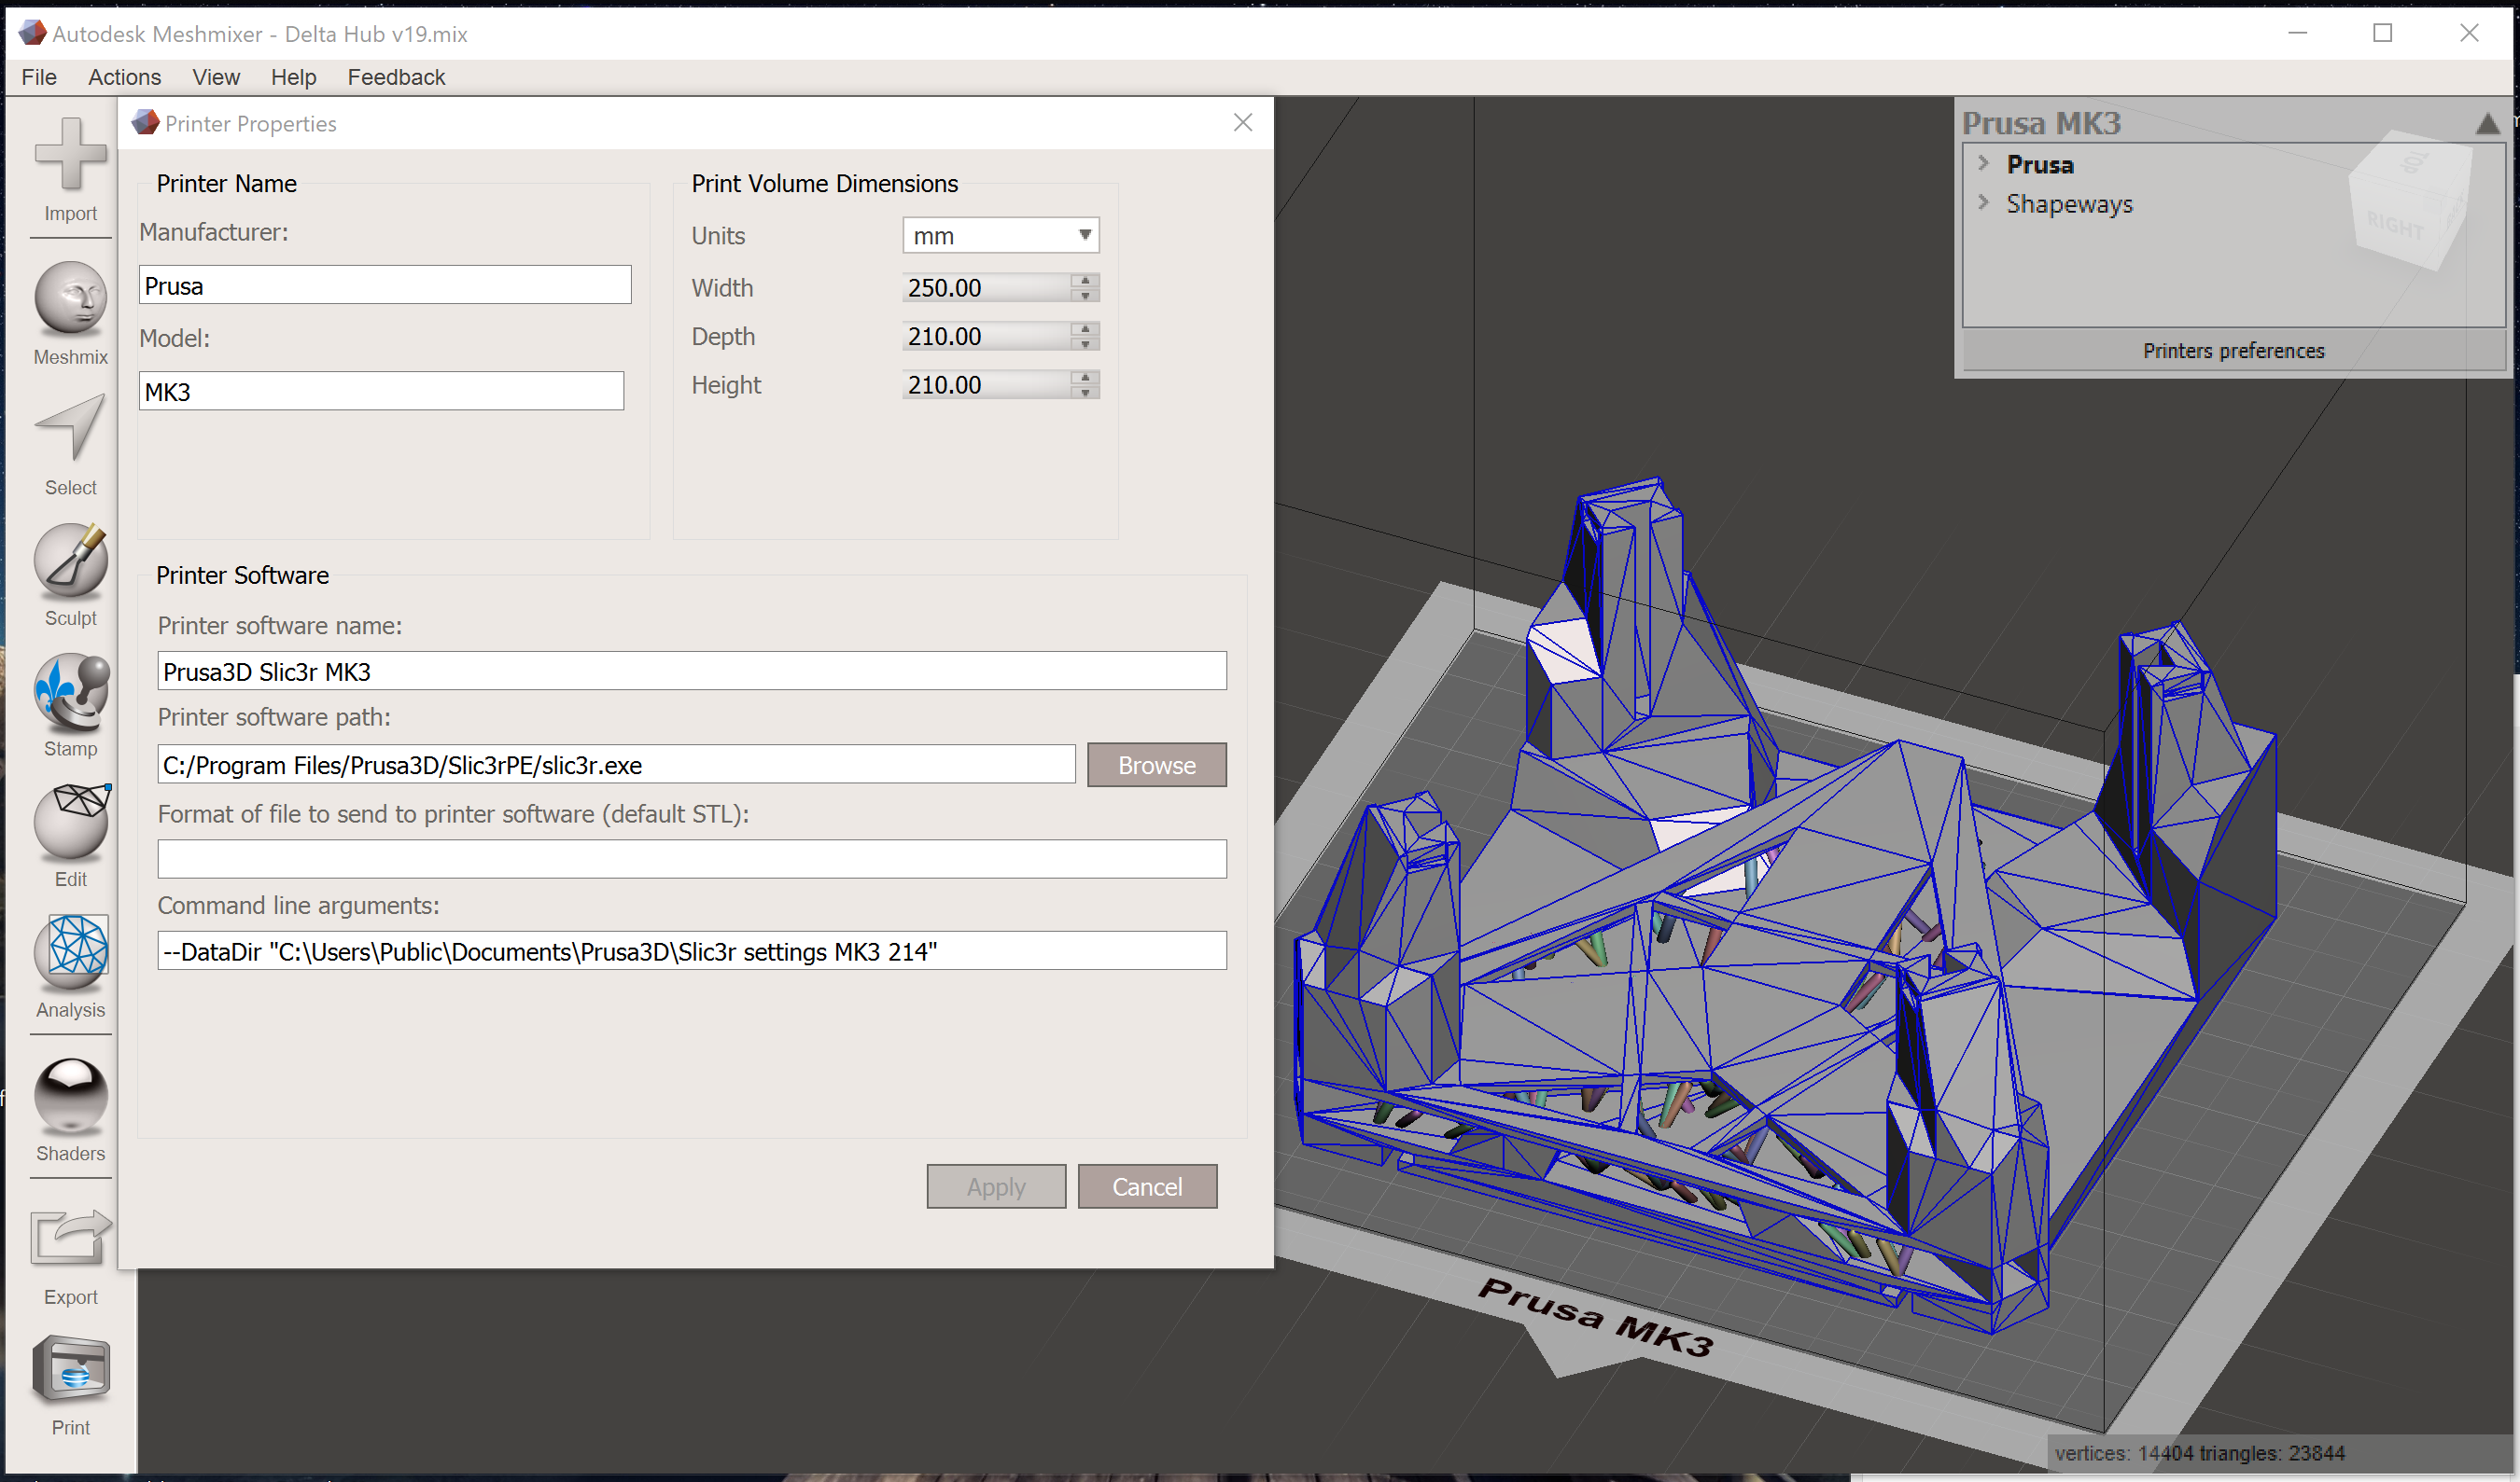Open the Sculpt tool

[x=70, y=575]
